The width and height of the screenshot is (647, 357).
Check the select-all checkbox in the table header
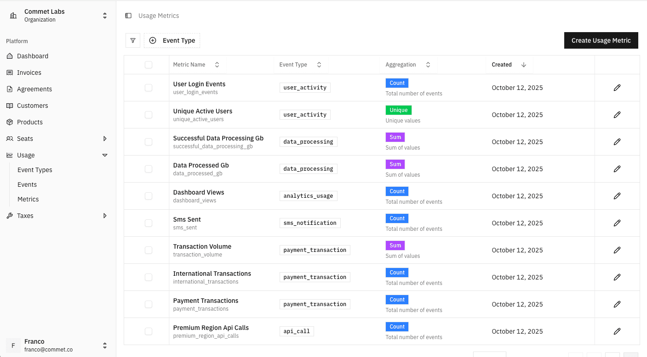click(x=148, y=65)
